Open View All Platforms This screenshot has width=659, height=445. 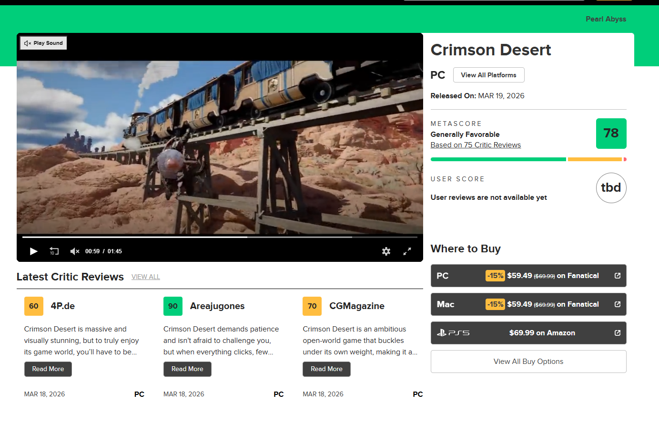click(x=488, y=75)
